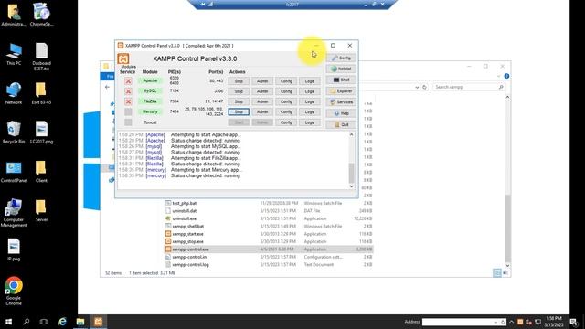This screenshot has height=329, width=585.
Task: Open XAMPP Help
Action: point(341,113)
